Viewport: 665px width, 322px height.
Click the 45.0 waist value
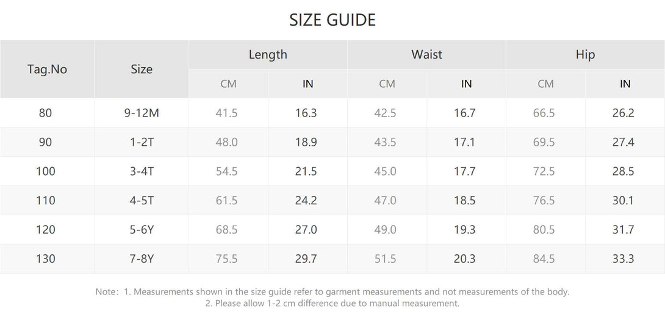pos(385,171)
